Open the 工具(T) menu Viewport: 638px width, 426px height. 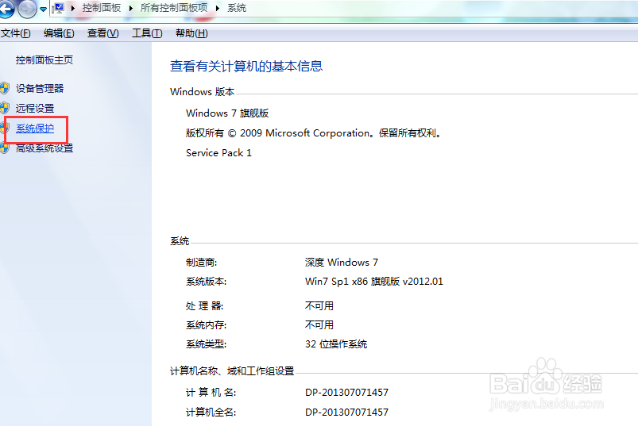click(147, 33)
